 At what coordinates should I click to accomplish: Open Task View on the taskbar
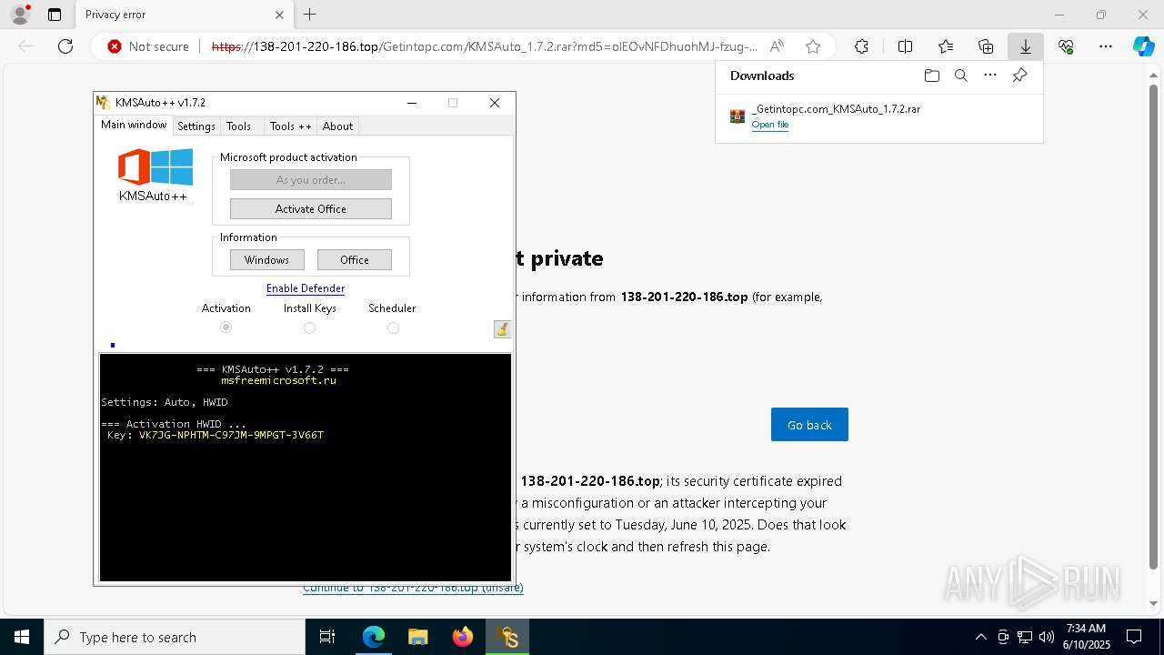point(327,637)
